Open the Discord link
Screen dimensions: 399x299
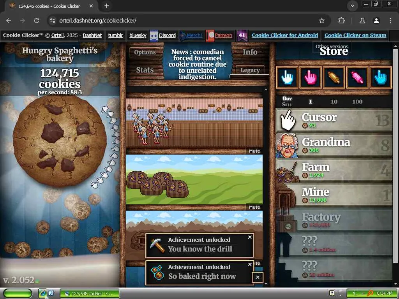167,35
